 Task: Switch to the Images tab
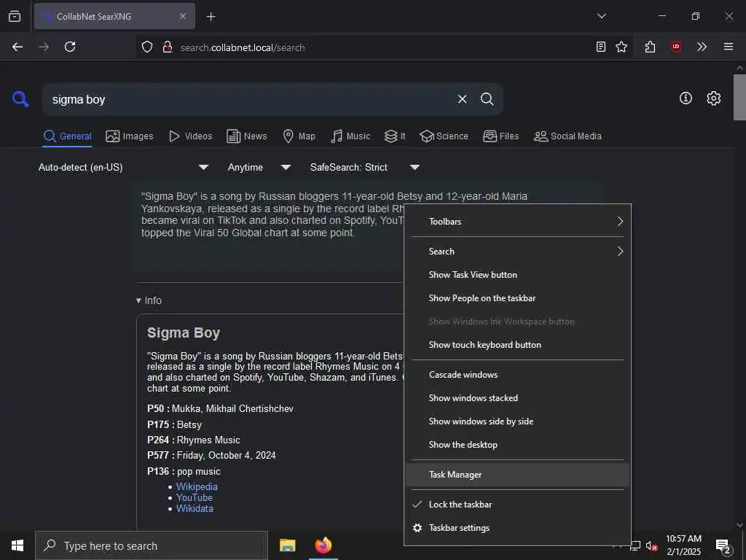point(130,136)
